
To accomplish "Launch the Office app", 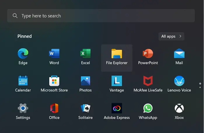I will tap(54, 108).
